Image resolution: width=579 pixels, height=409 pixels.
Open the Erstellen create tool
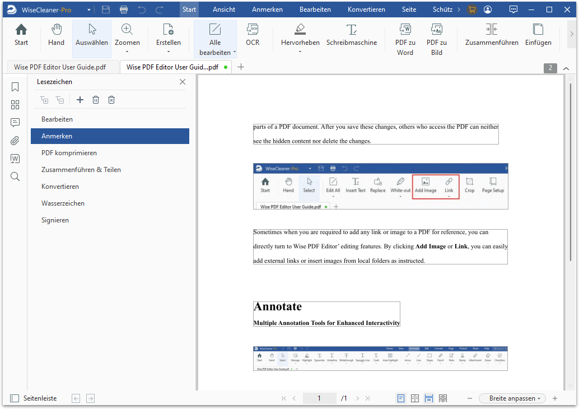pyautogui.click(x=169, y=35)
